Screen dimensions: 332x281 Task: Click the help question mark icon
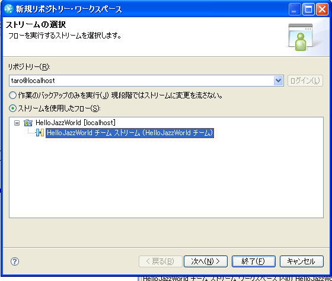tap(15, 261)
